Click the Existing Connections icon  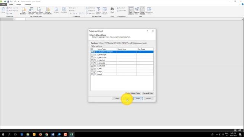coord(47,11)
